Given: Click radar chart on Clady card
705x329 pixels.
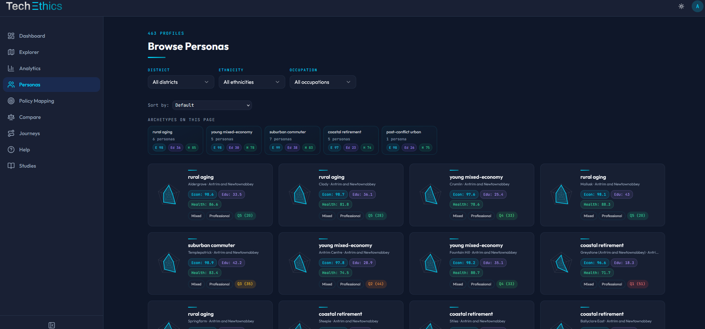Looking at the screenshot, I should pyautogui.click(x=300, y=195).
